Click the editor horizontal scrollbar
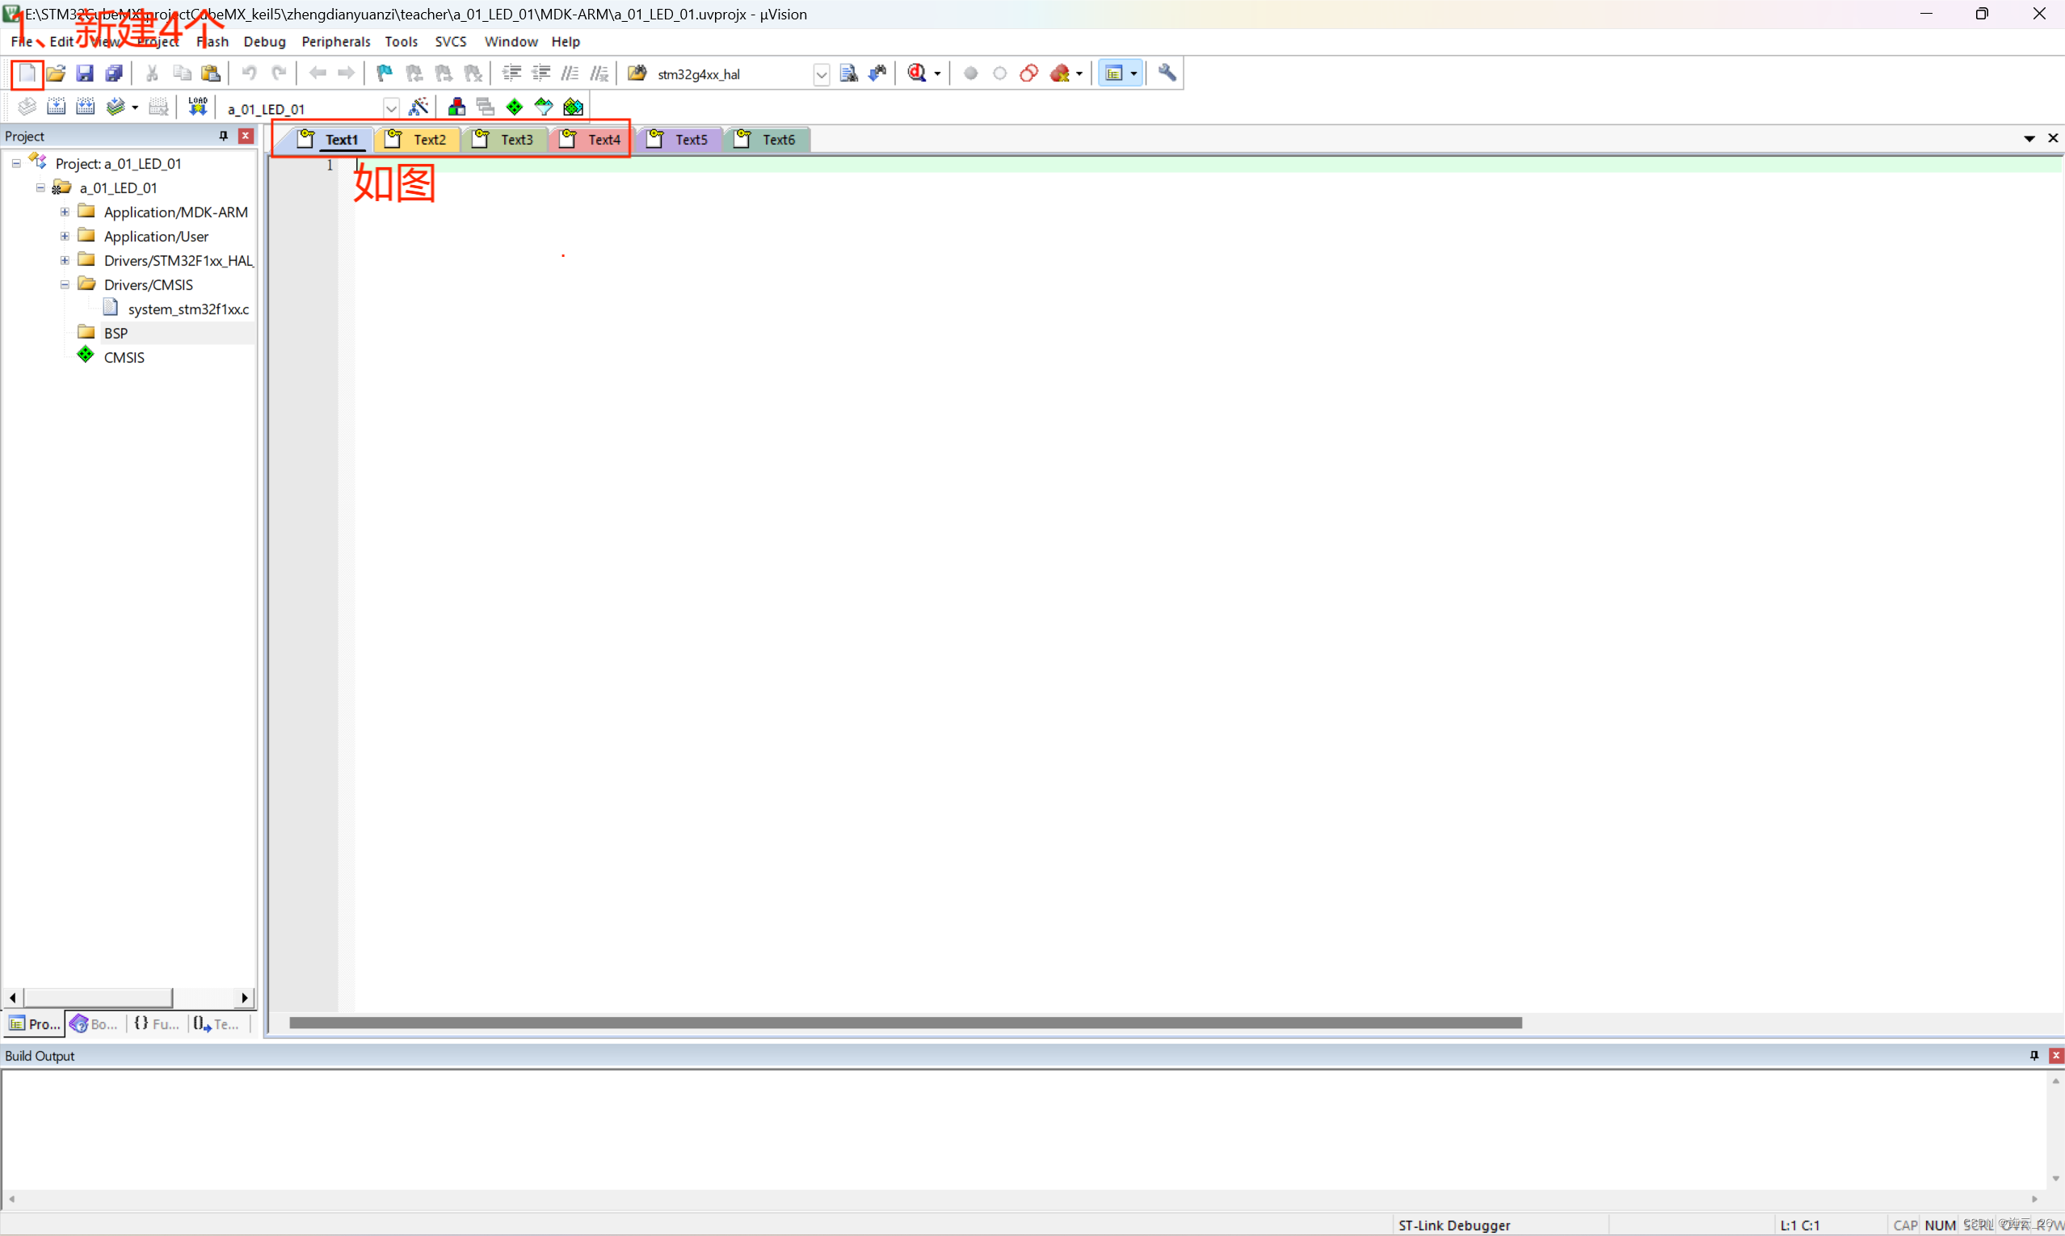Viewport: 2065px width, 1236px height. pyautogui.click(x=905, y=1023)
